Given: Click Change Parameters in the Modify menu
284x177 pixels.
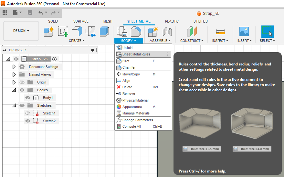Looking at the screenshot, I should click(138, 120).
